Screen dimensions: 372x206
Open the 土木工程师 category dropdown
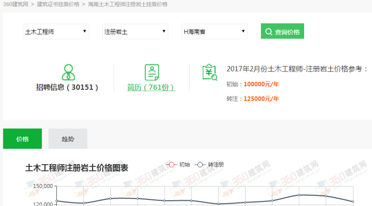click(56, 32)
